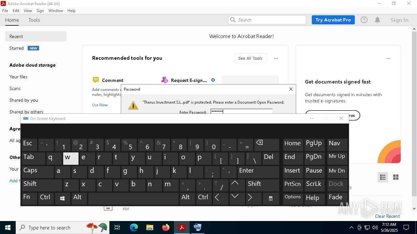This screenshot has height=234, width=417.
Task: Open Your files in cloud storage
Action: (x=18, y=77)
